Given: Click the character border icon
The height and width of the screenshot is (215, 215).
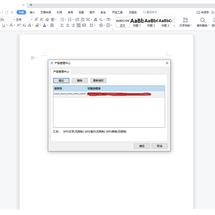Looking at the screenshot, I should pos(52,25).
